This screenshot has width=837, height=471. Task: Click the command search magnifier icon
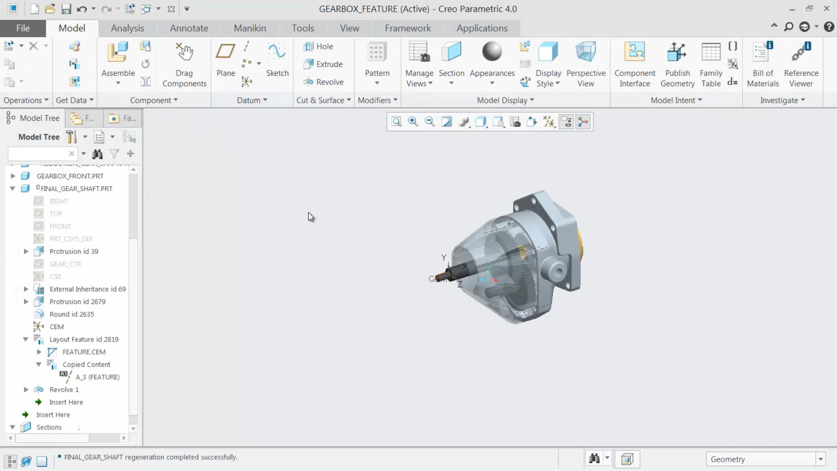(x=789, y=27)
